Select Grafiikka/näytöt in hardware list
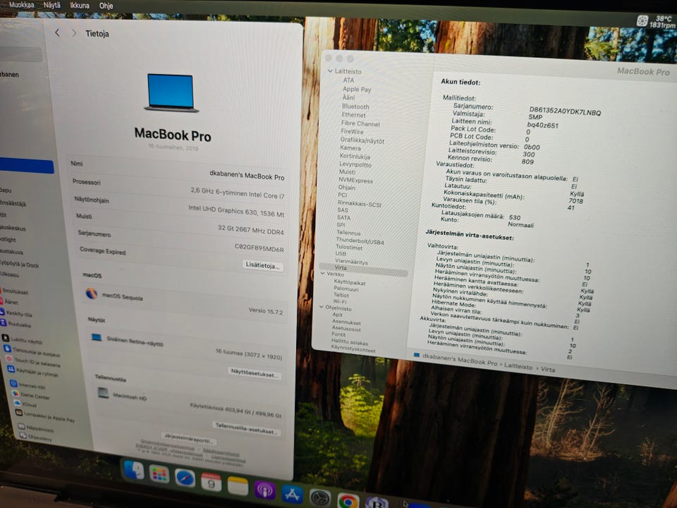Viewport: 677px width, 508px height. (362, 140)
